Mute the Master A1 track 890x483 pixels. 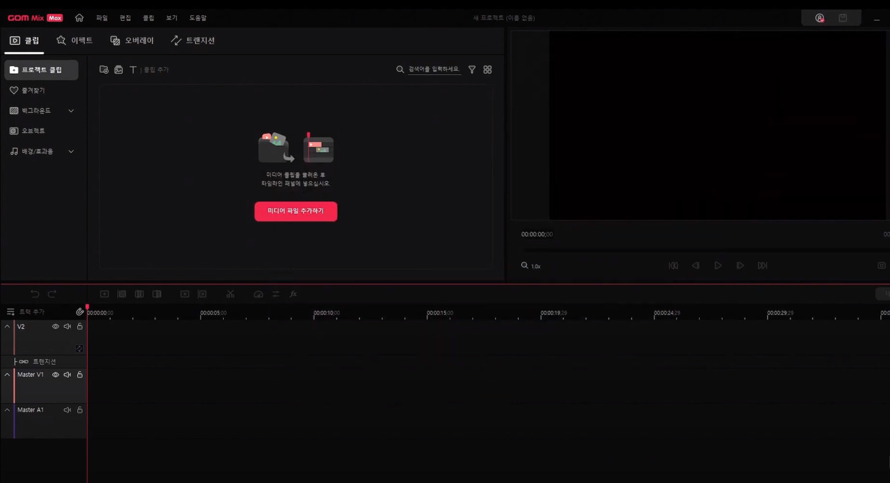(x=67, y=410)
